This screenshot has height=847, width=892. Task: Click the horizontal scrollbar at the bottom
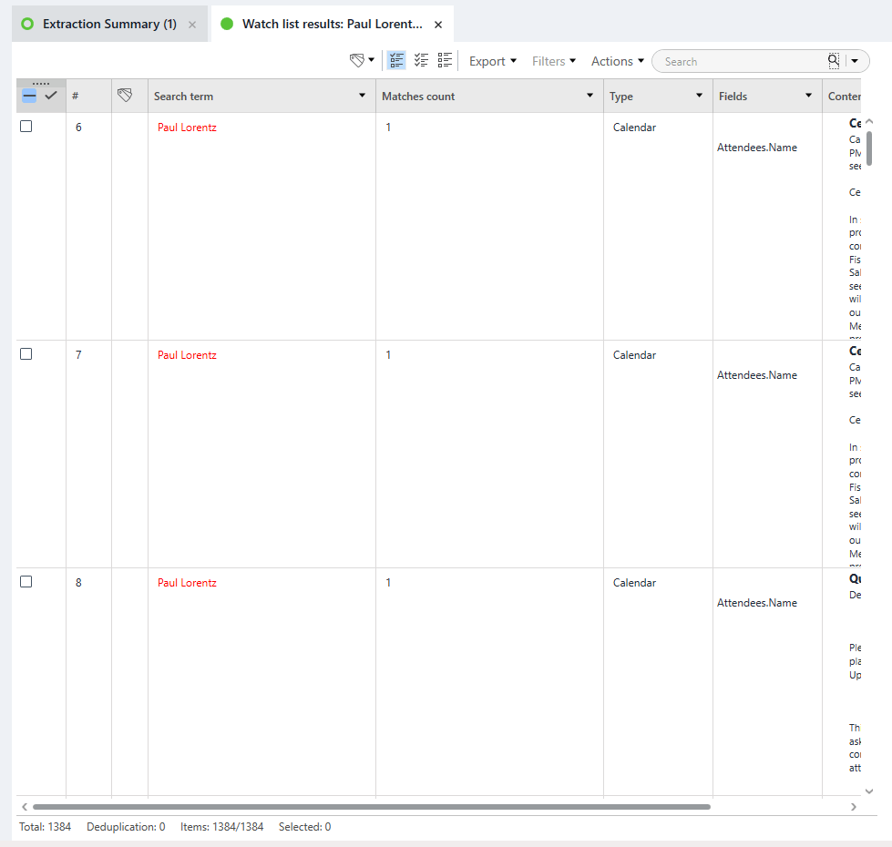click(371, 807)
